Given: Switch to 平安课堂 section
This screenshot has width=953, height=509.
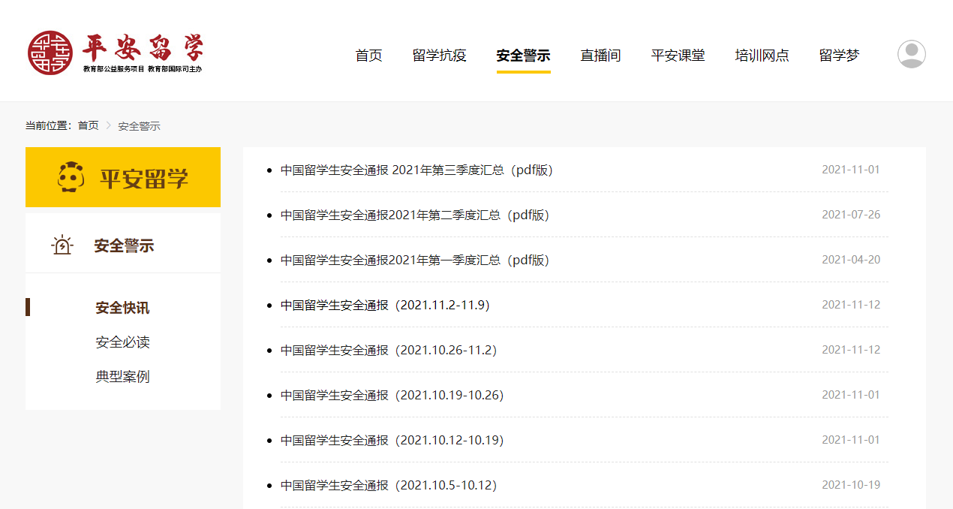Looking at the screenshot, I should click(678, 56).
